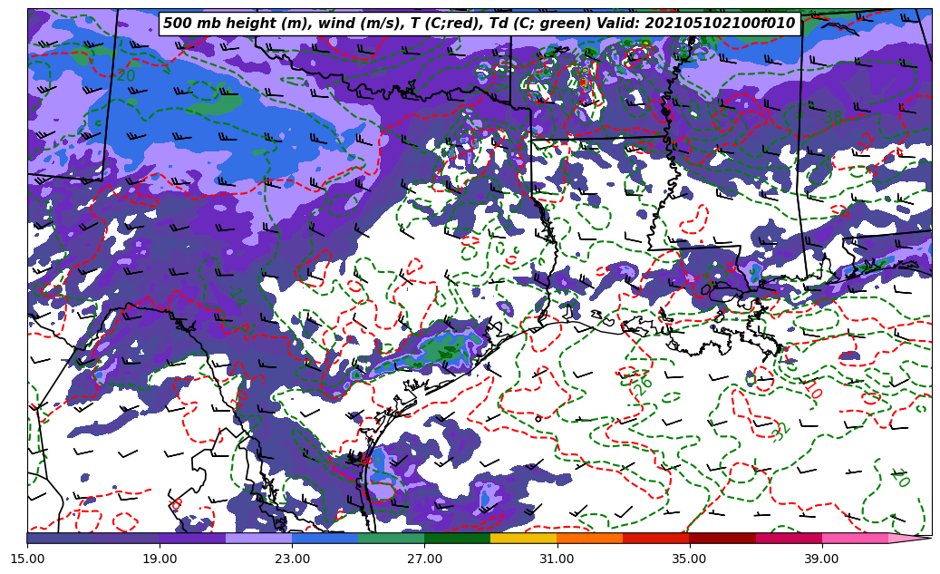
Task: Pick the blue colorbar segment
Action: point(325,538)
